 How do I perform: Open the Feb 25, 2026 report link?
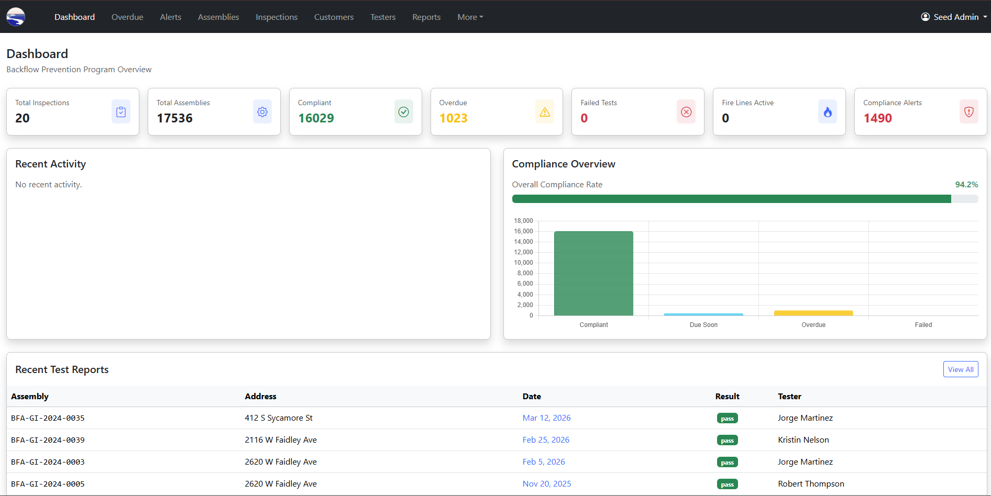tap(546, 439)
